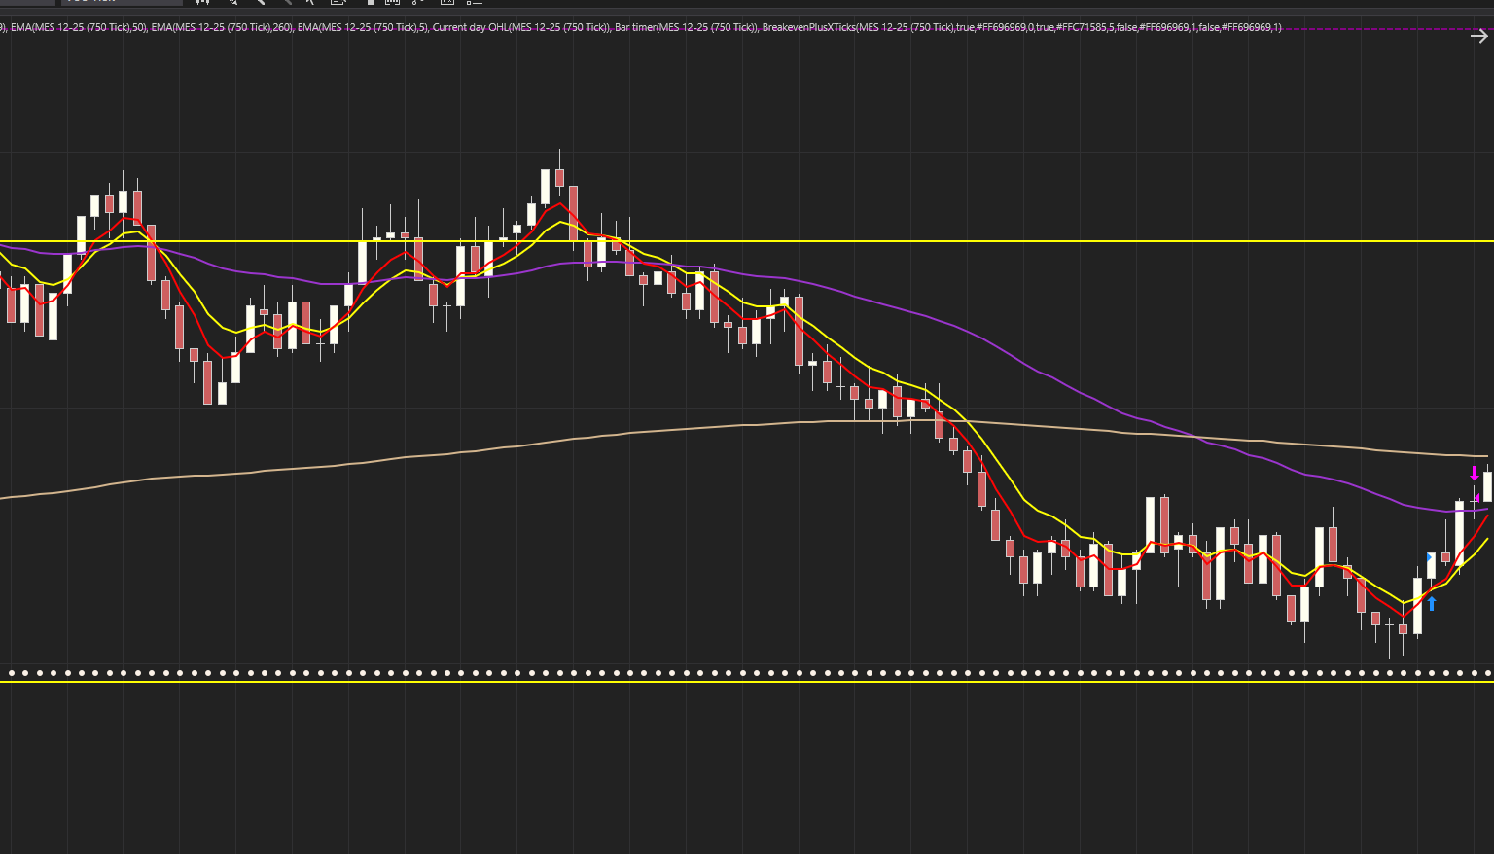Image resolution: width=1494 pixels, height=854 pixels.
Task: Select the lower yellow horizontal day-level line
Action: 747,682
